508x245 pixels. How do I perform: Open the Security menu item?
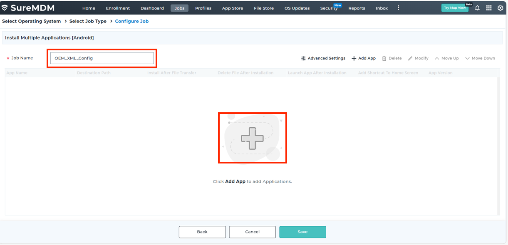click(329, 8)
